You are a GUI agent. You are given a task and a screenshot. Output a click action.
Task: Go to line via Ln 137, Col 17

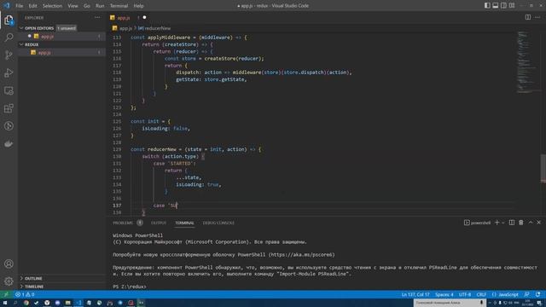(x=415, y=294)
